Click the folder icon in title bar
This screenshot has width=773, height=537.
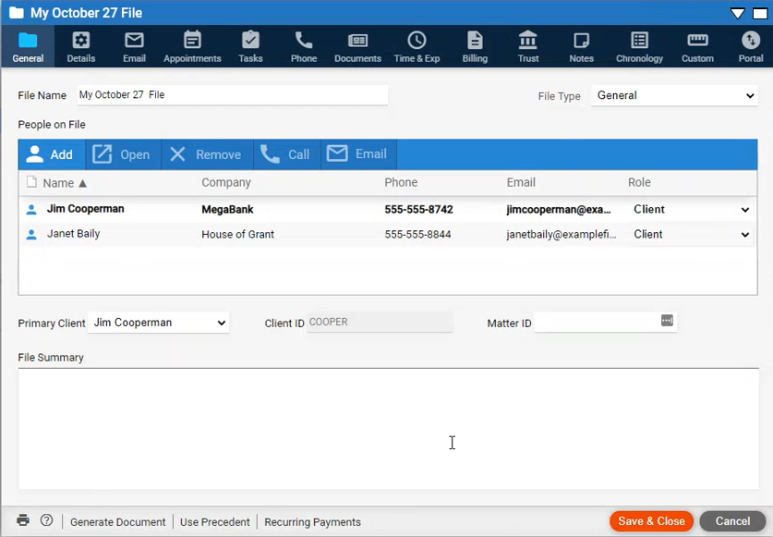click(17, 12)
